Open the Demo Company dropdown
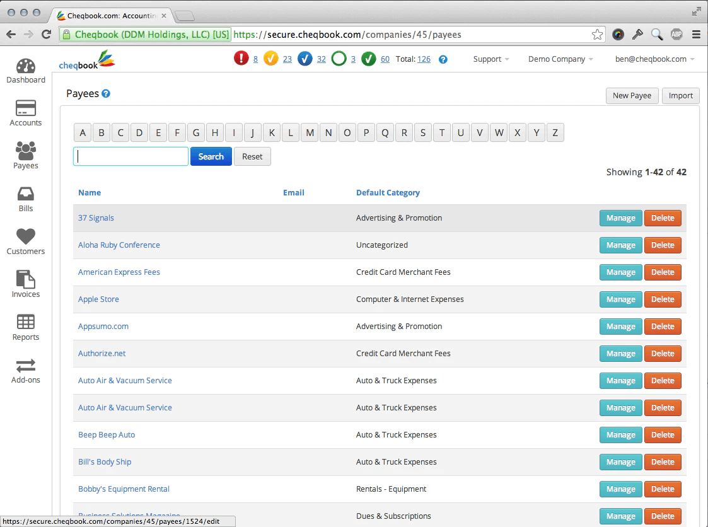This screenshot has width=708, height=527. click(x=560, y=59)
